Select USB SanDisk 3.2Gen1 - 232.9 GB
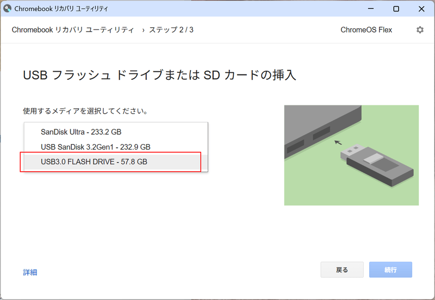435x300 pixels. pos(116,147)
